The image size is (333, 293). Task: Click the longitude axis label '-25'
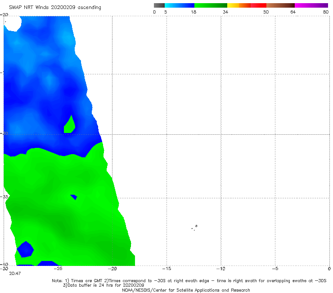point(58,269)
